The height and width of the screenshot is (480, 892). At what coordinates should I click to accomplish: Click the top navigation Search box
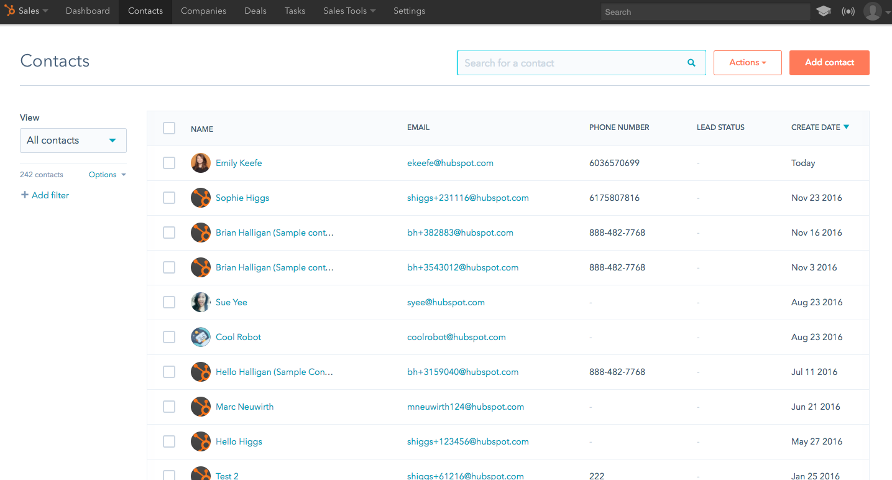point(705,12)
